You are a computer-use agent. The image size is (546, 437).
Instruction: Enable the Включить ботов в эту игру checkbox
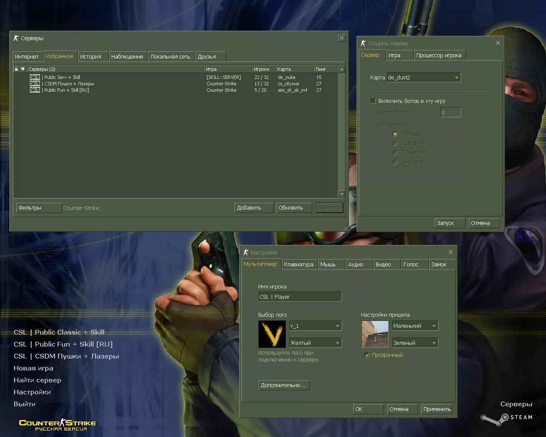(373, 101)
